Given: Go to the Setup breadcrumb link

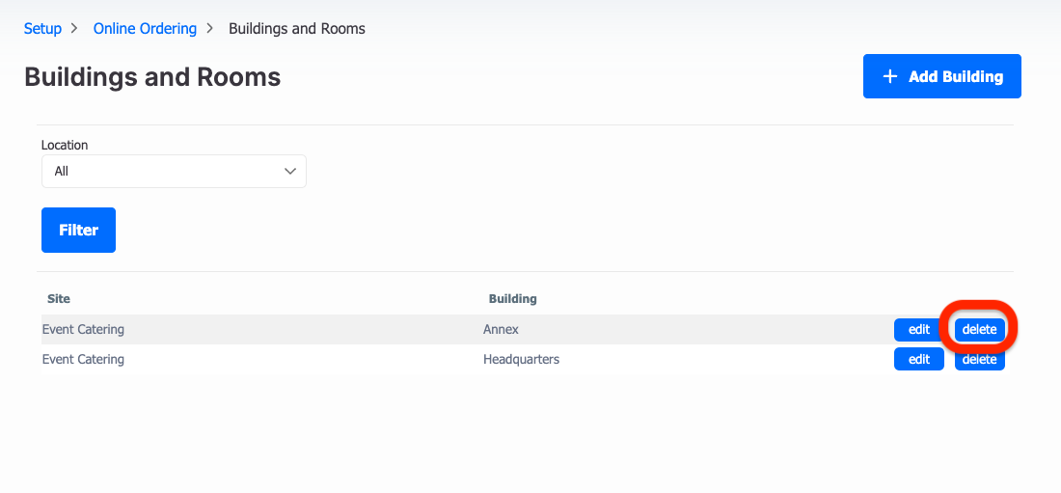Looking at the screenshot, I should tap(42, 28).
